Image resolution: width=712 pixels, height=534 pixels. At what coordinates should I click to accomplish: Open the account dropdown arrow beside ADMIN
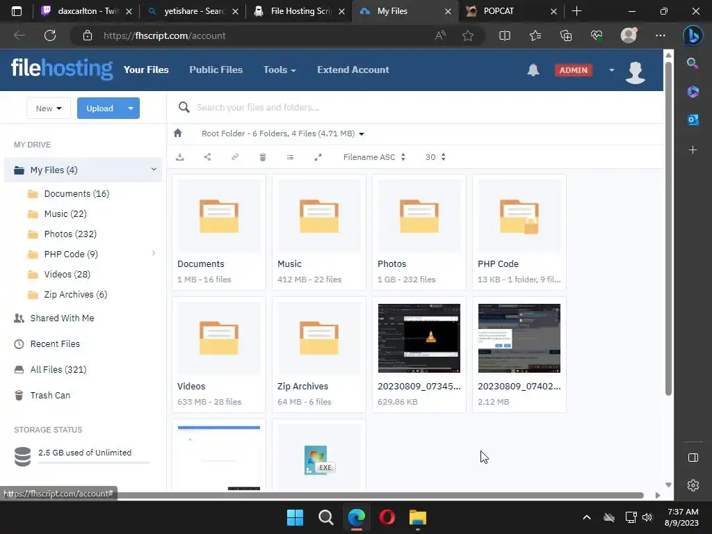[612, 70]
